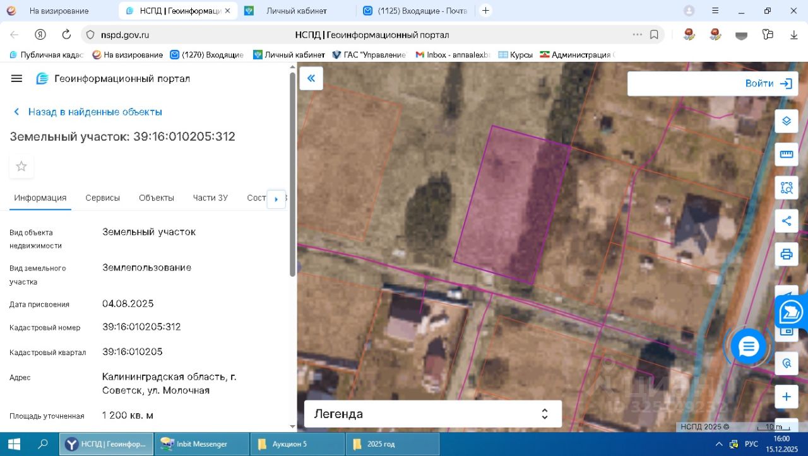Switch to the Входящие - Почта browser tab
Image resolution: width=808 pixels, height=456 pixels.
coord(415,11)
